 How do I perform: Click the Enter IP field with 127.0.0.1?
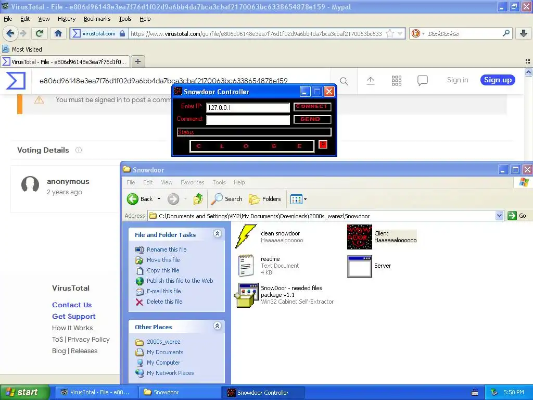click(x=248, y=107)
